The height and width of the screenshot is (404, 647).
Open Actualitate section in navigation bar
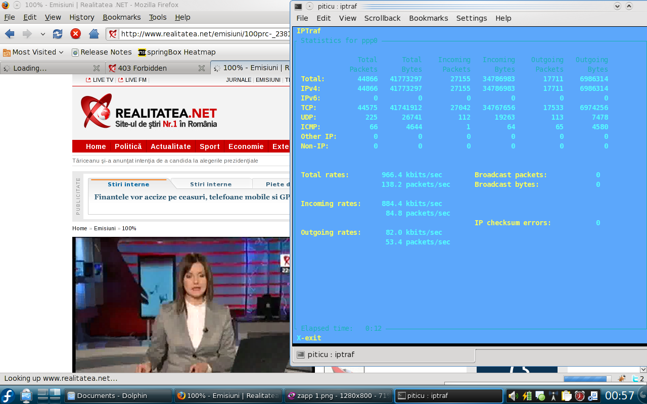[171, 146]
